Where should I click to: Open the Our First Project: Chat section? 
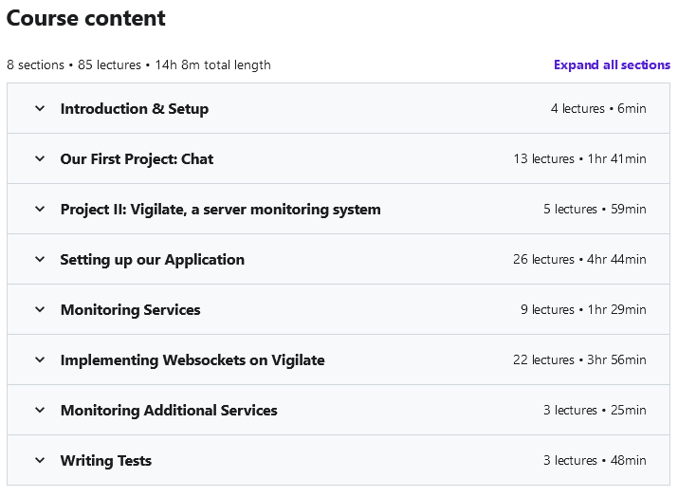click(x=137, y=159)
